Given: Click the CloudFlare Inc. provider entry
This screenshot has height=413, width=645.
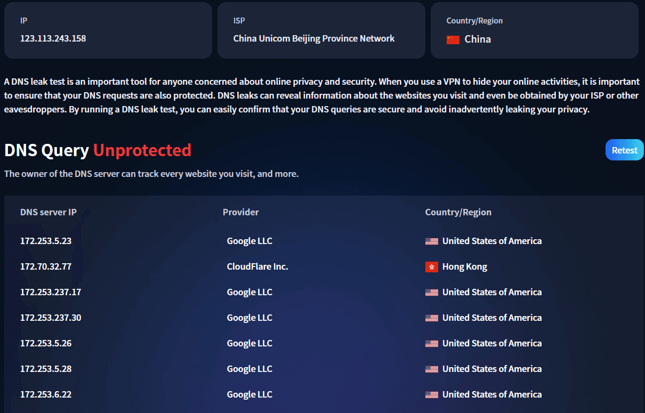Looking at the screenshot, I should click(257, 266).
